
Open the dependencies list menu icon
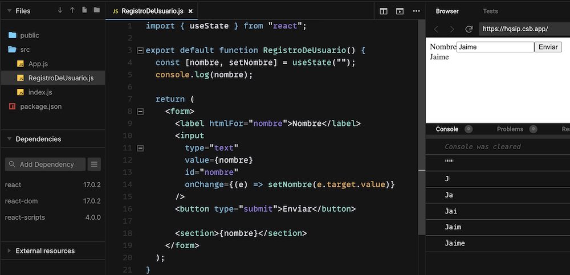click(95, 164)
